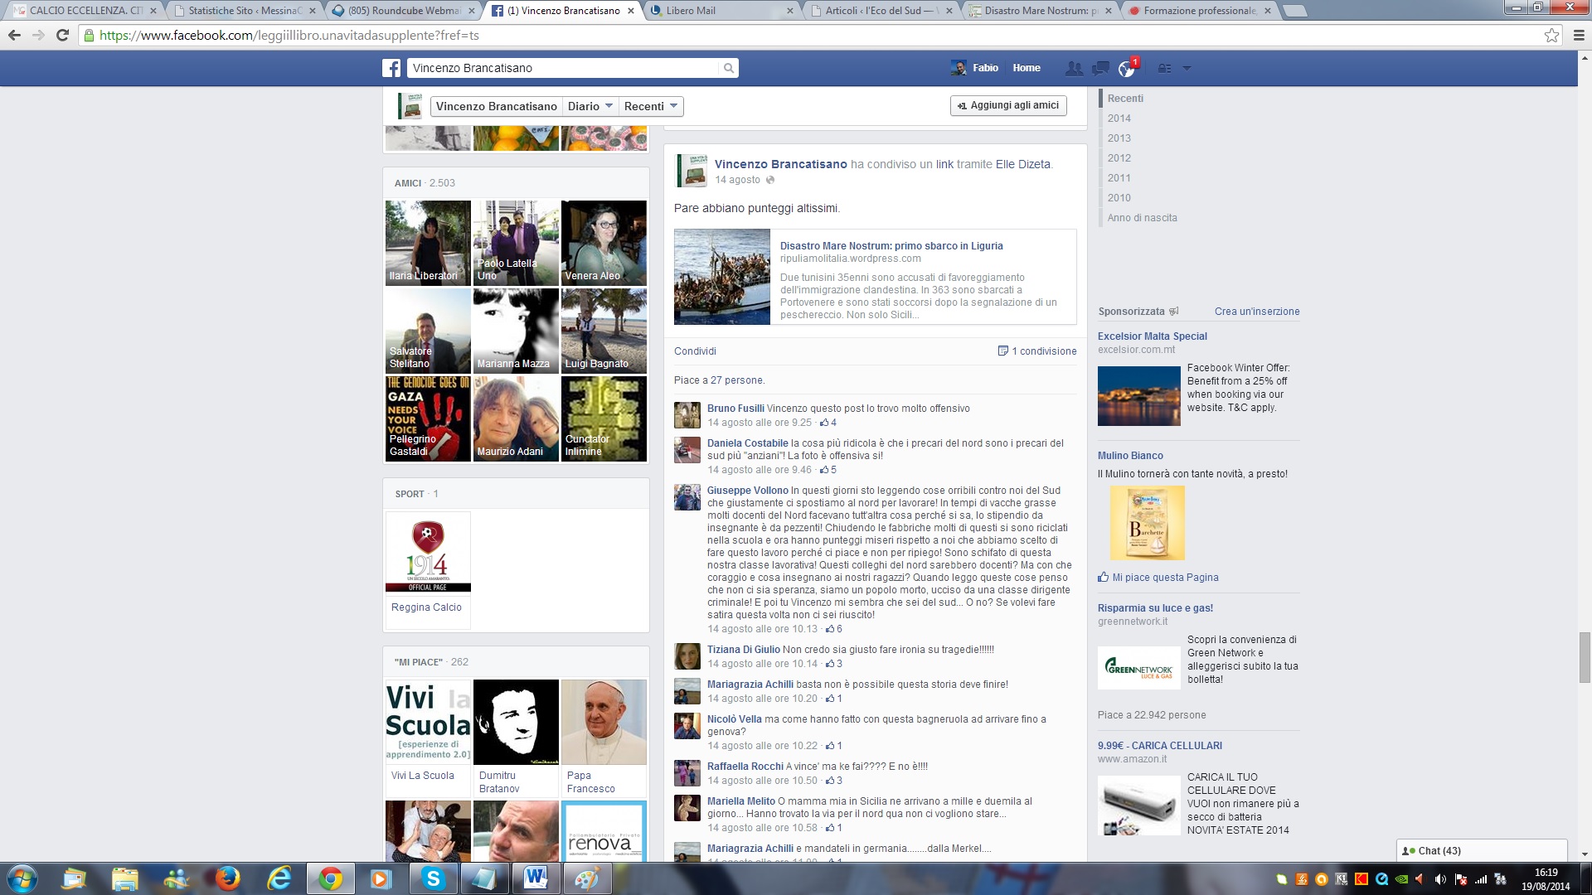Open Marianna Mazza friend thumbnail

(516, 331)
